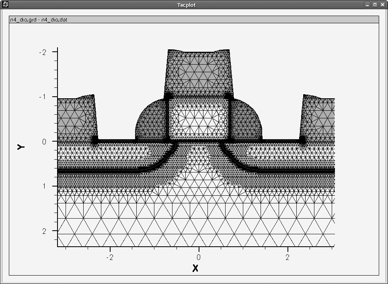
Task: Click the Y axis title label
Action: [x=21, y=147]
